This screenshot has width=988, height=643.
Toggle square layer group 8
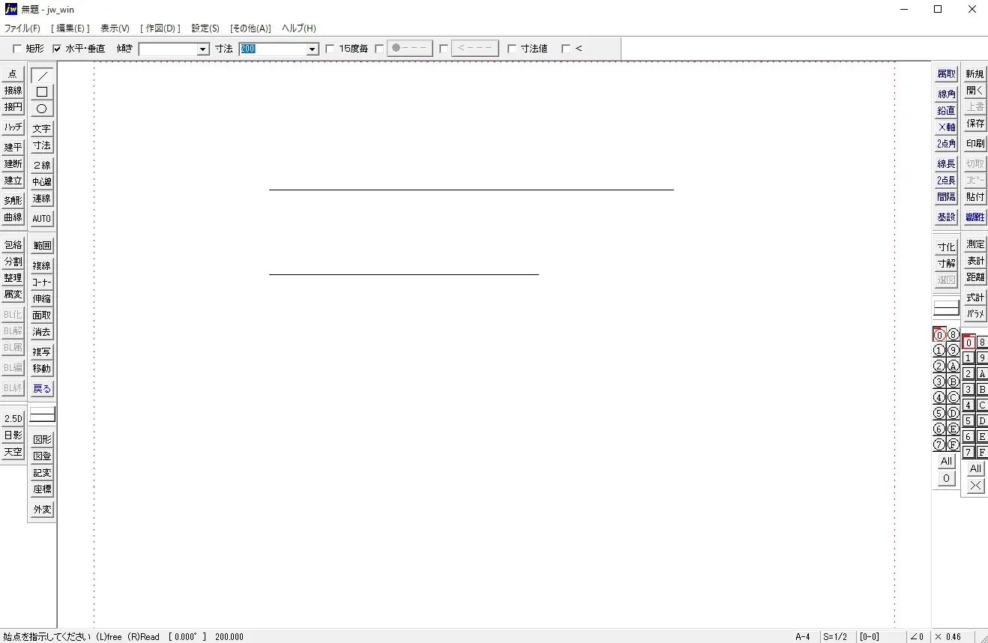982,342
